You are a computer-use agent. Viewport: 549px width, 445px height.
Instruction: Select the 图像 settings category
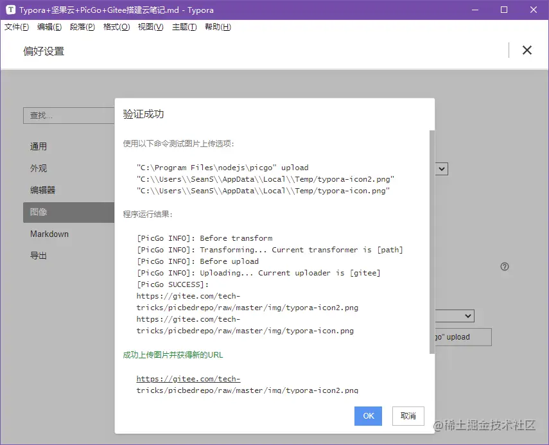point(69,212)
